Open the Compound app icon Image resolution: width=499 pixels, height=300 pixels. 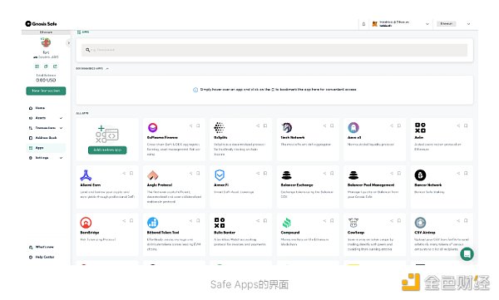click(x=286, y=223)
